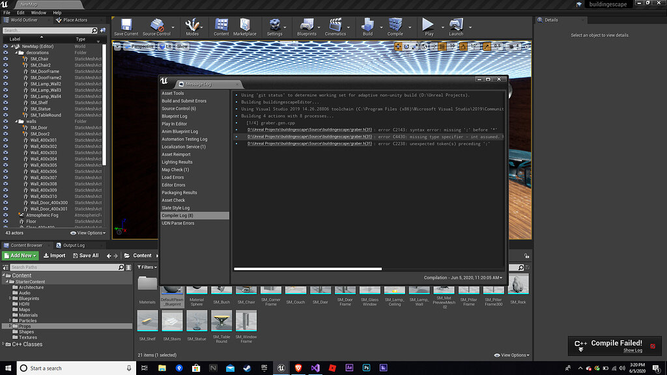Image resolution: width=667 pixels, height=375 pixels.
Task: Open World Outliner View Options dropdown
Action: (88, 233)
